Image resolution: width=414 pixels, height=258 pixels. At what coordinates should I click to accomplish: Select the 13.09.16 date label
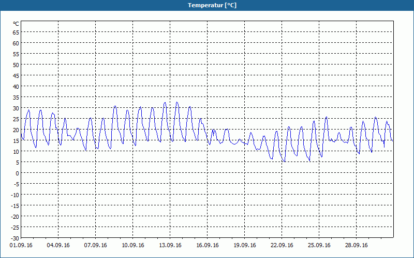click(170, 246)
